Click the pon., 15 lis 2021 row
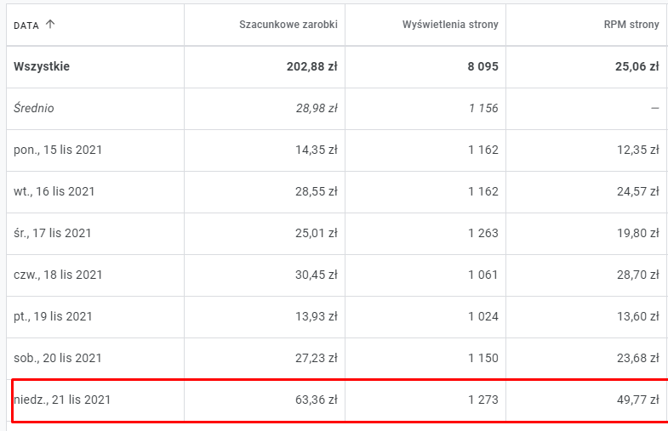This screenshot has height=431, width=668. [x=58, y=150]
